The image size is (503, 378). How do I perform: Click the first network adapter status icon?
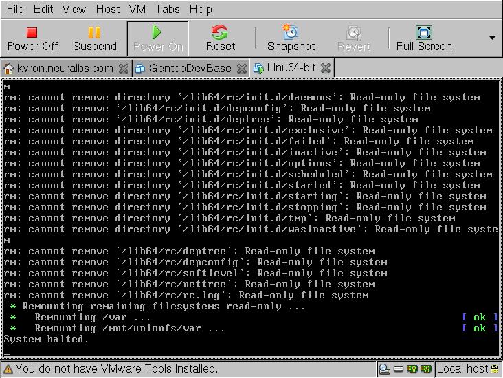(413, 369)
